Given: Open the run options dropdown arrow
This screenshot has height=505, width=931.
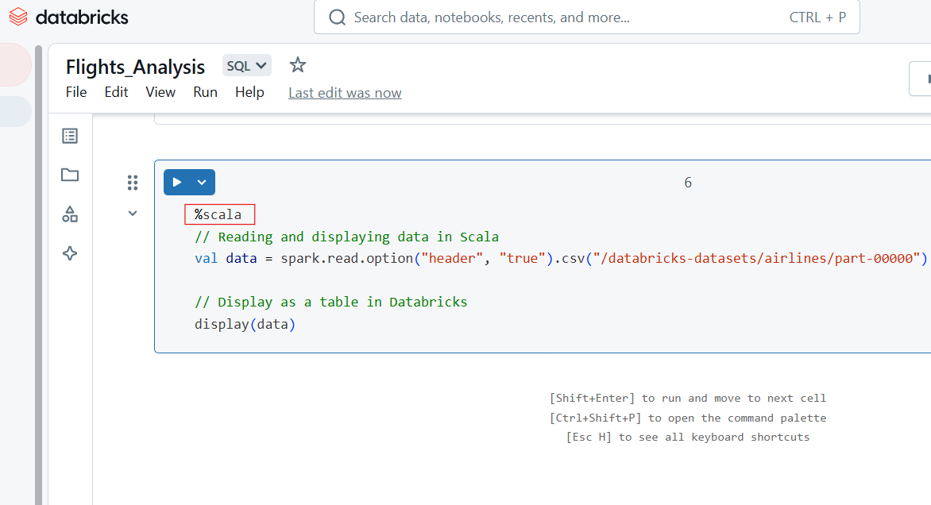Looking at the screenshot, I should pyautogui.click(x=202, y=182).
